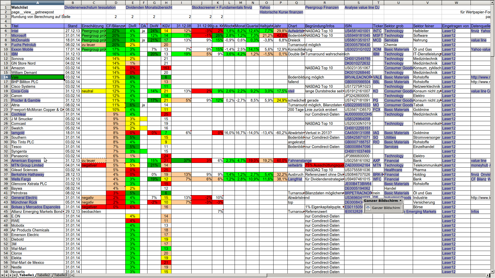Screen dimensions: 495x278
Task: Click the Microsoft hyperlink in column A
Action: 19,36
